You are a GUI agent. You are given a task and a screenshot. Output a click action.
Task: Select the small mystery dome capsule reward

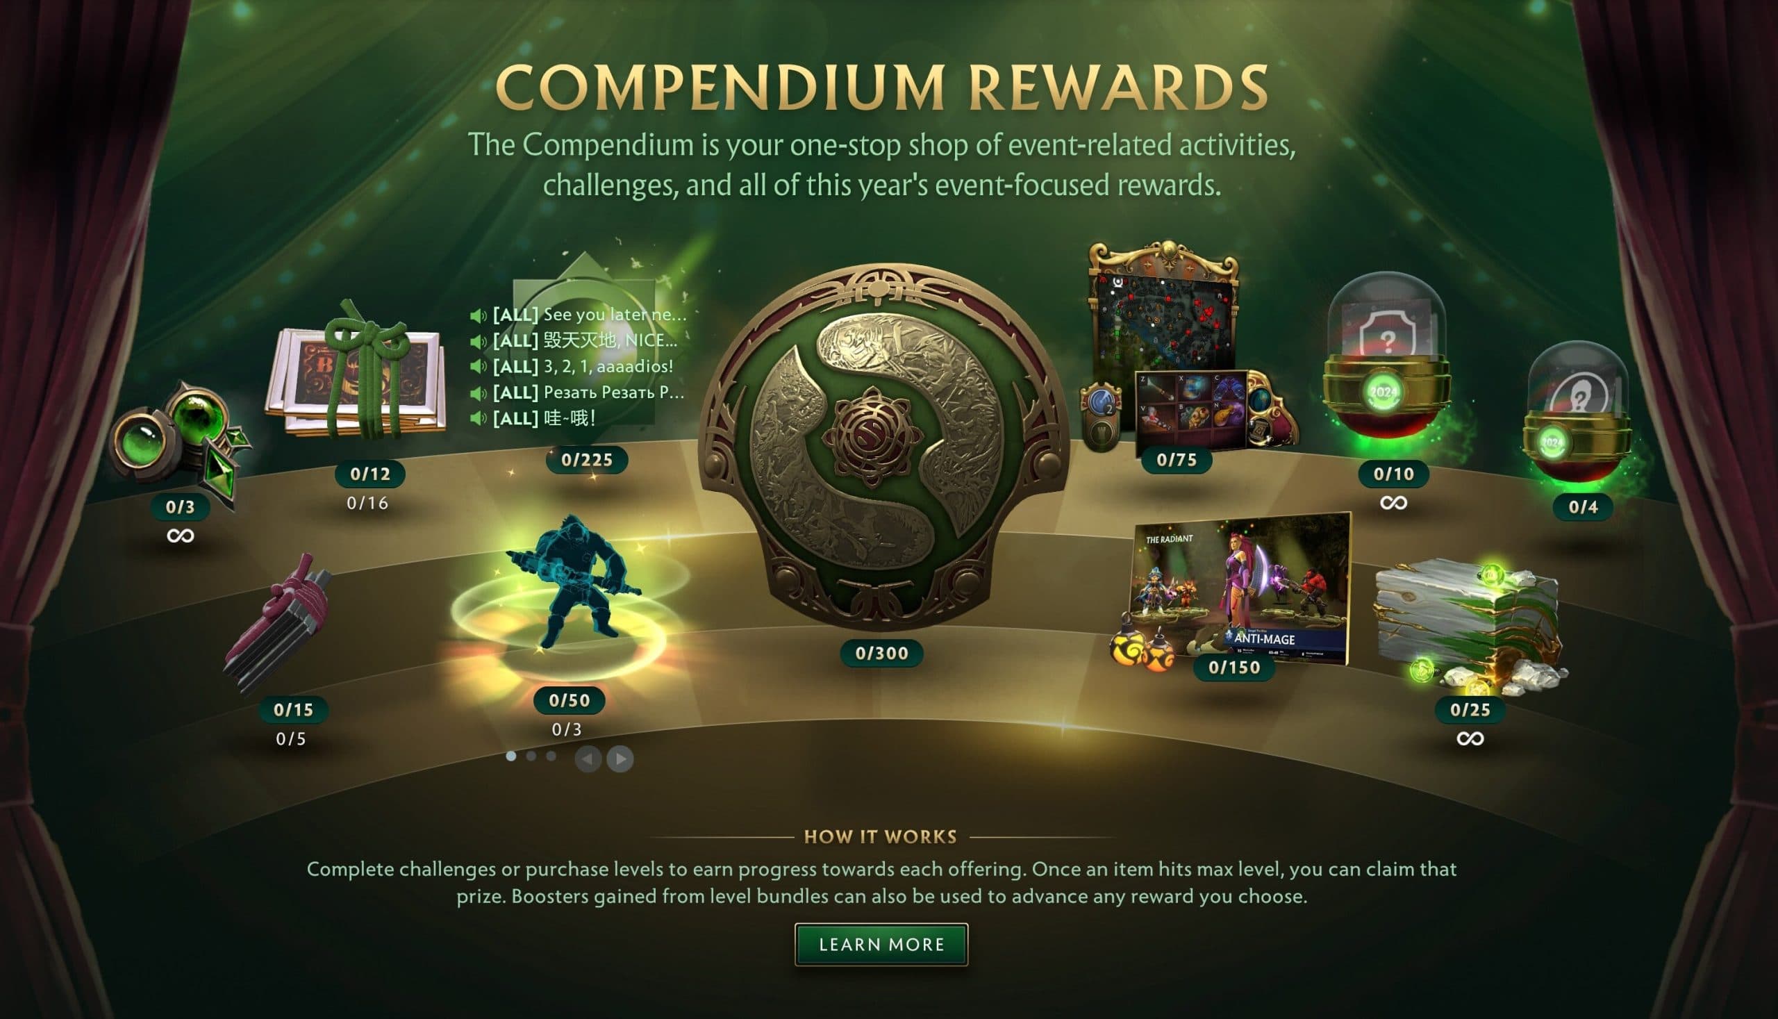[x=1578, y=413]
